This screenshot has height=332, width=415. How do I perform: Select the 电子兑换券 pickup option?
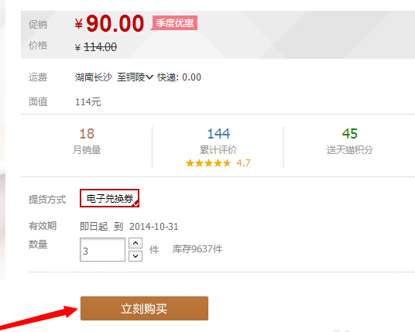[110, 198]
